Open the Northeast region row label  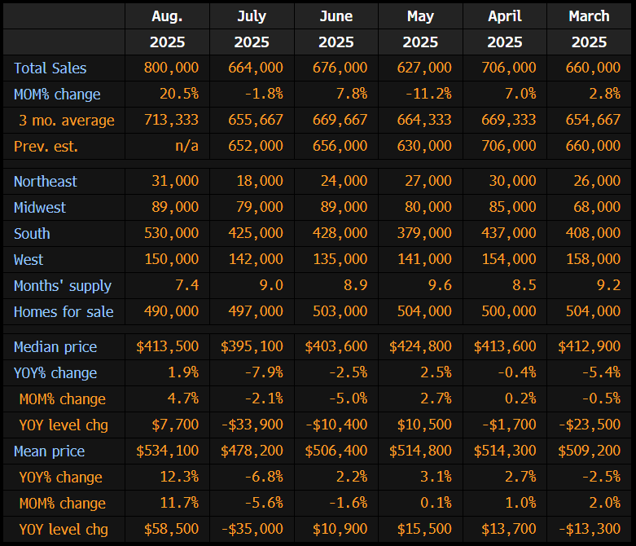46,182
